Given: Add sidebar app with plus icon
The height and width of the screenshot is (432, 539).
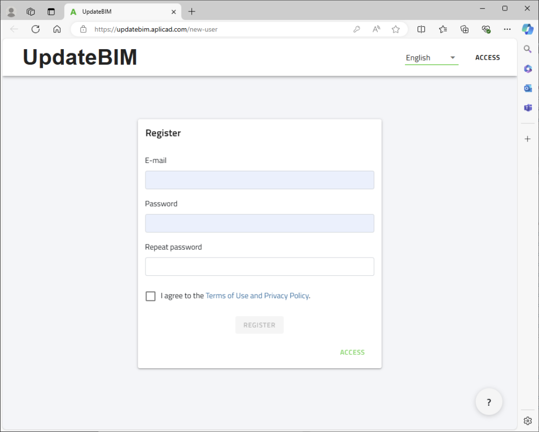Looking at the screenshot, I should coord(527,139).
